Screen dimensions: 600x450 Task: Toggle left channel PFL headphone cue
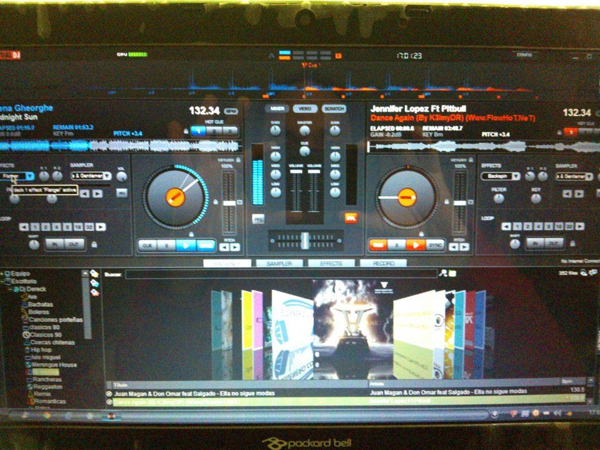(258, 219)
